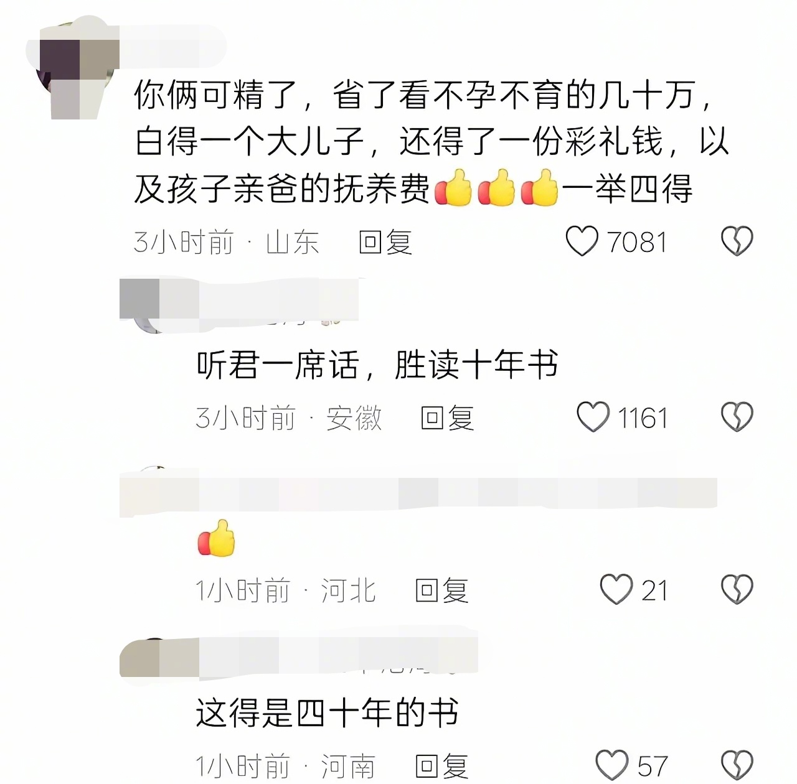Tap 回复 on the Hebei comment

click(x=441, y=590)
